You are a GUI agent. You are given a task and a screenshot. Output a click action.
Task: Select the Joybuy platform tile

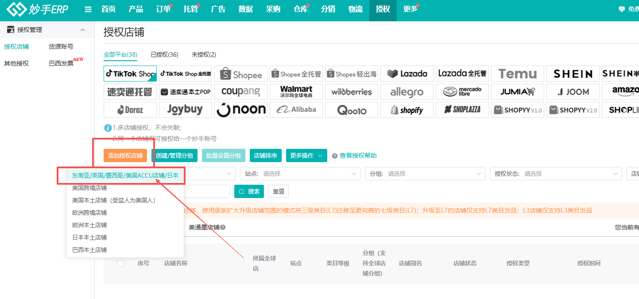(186, 110)
